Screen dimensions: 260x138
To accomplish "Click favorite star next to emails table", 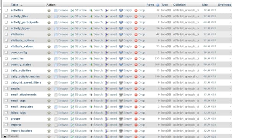I will click(x=49, y=89).
